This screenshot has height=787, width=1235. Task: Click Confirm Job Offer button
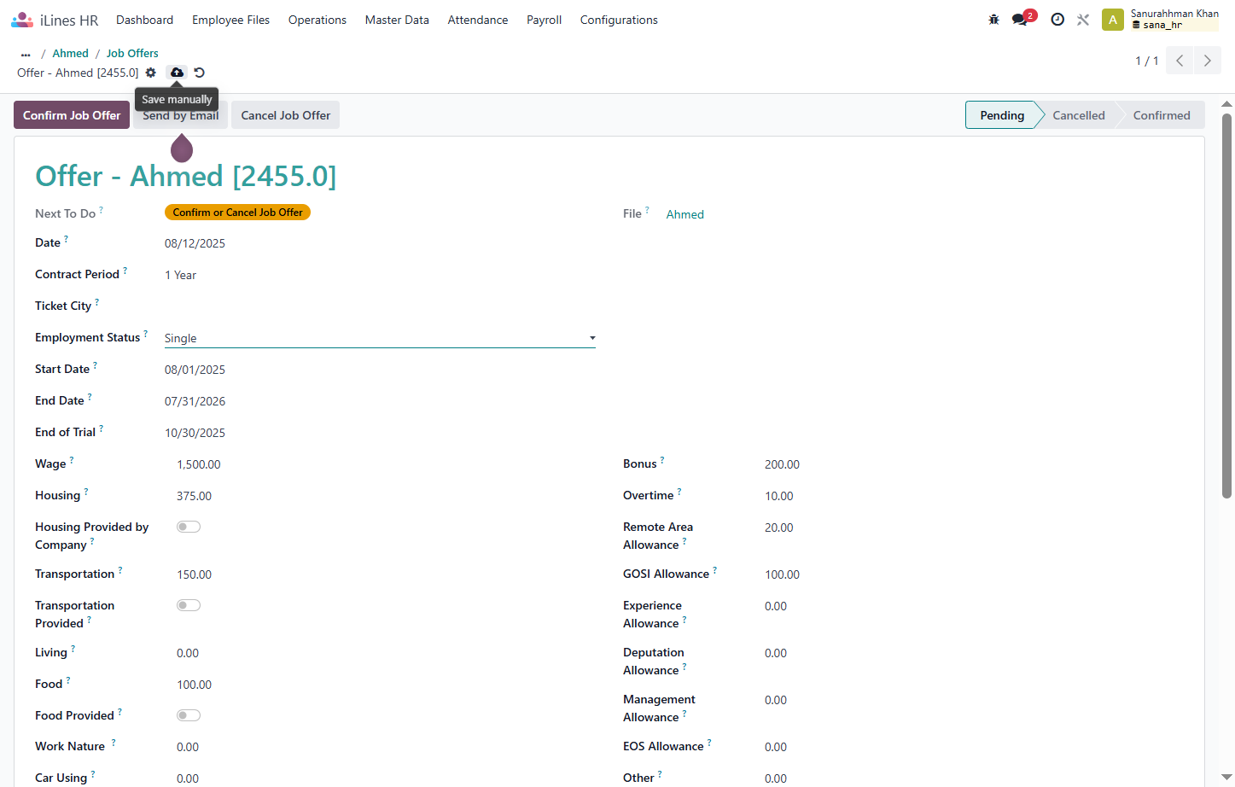coord(72,115)
